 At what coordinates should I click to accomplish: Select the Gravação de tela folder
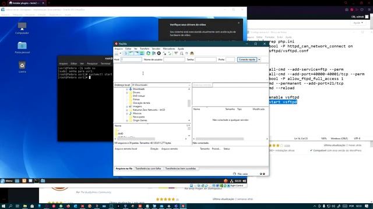coord(141,103)
